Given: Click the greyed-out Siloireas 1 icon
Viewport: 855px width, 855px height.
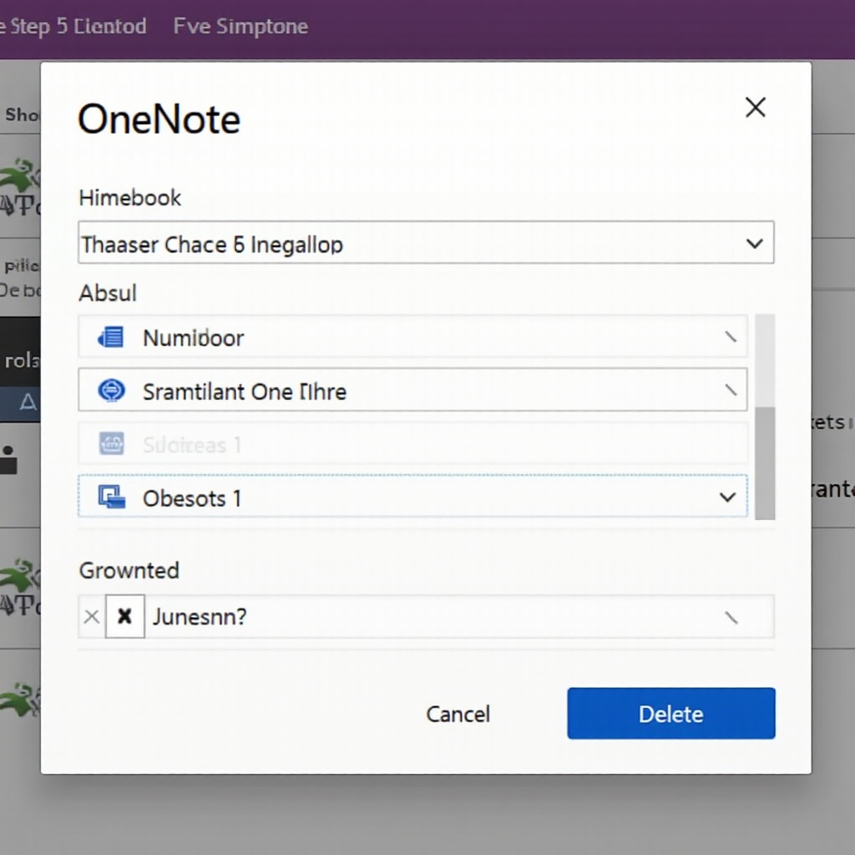Looking at the screenshot, I should (x=111, y=443).
